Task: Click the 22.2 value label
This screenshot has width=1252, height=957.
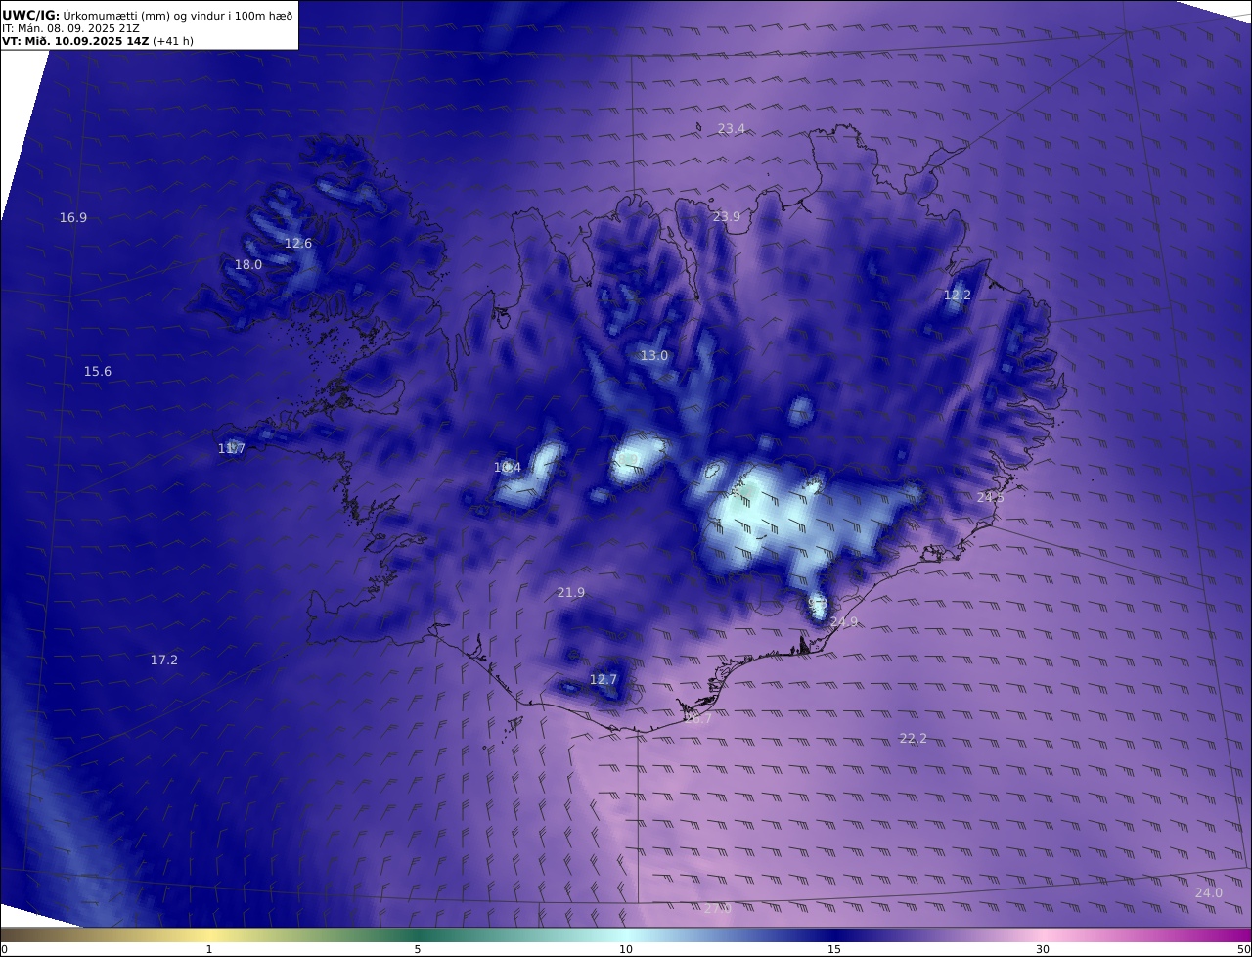Action: pyautogui.click(x=914, y=738)
